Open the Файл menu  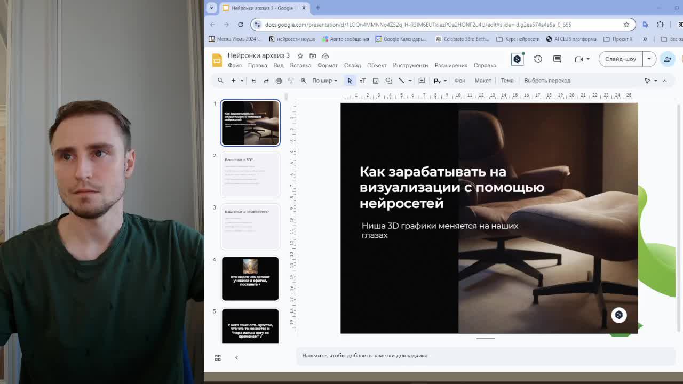tap(235, 65)
